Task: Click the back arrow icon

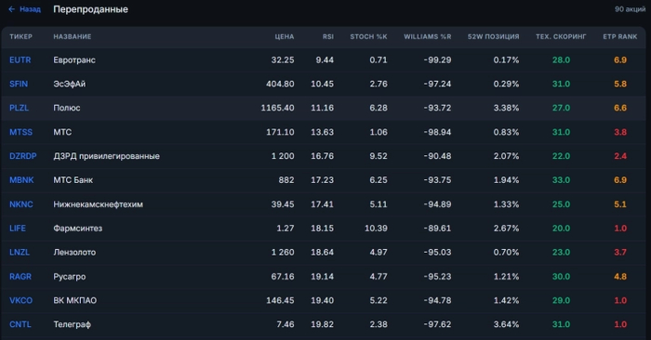Action: (x=11, y=9)
